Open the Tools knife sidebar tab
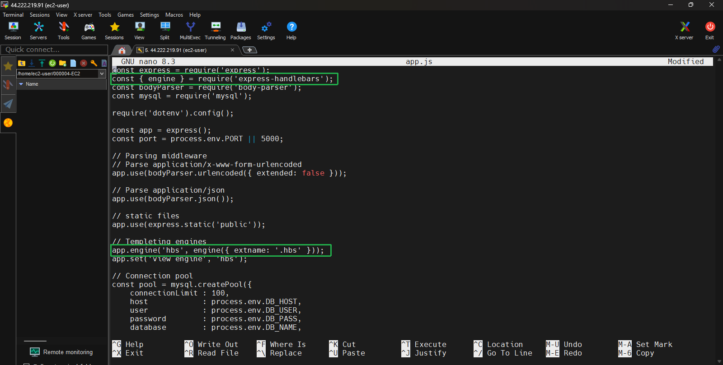Screen dimensions: 723x365 point(8,85)
